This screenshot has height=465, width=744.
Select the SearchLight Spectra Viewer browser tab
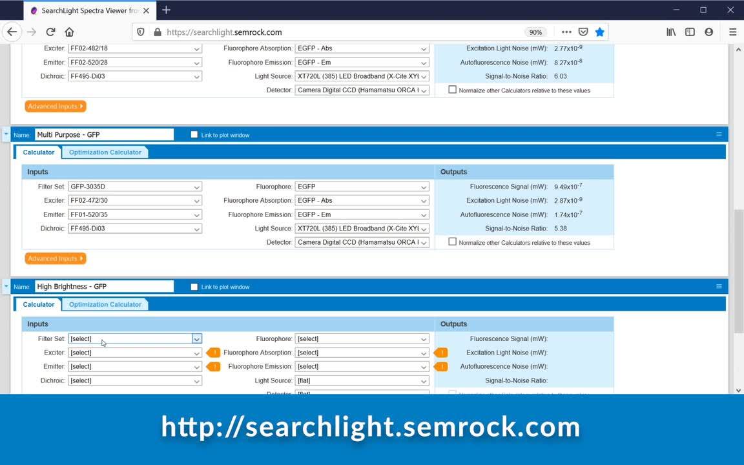90,10
